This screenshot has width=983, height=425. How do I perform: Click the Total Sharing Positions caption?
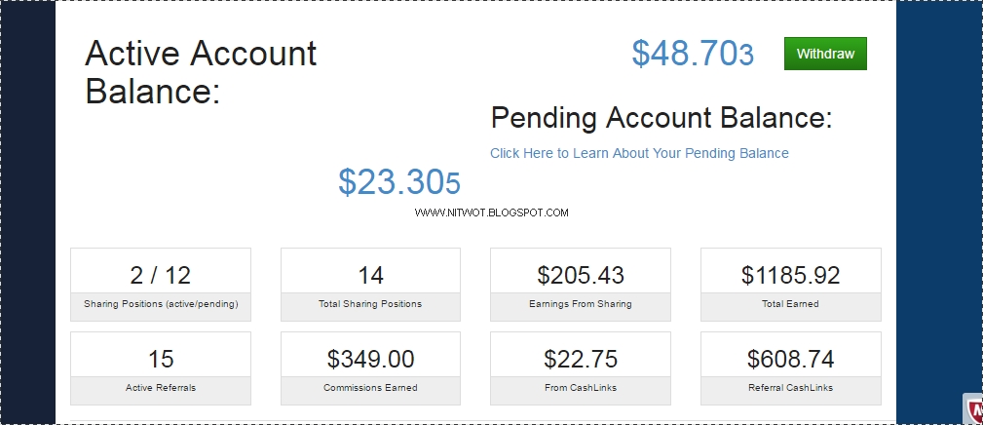point(370,304)
